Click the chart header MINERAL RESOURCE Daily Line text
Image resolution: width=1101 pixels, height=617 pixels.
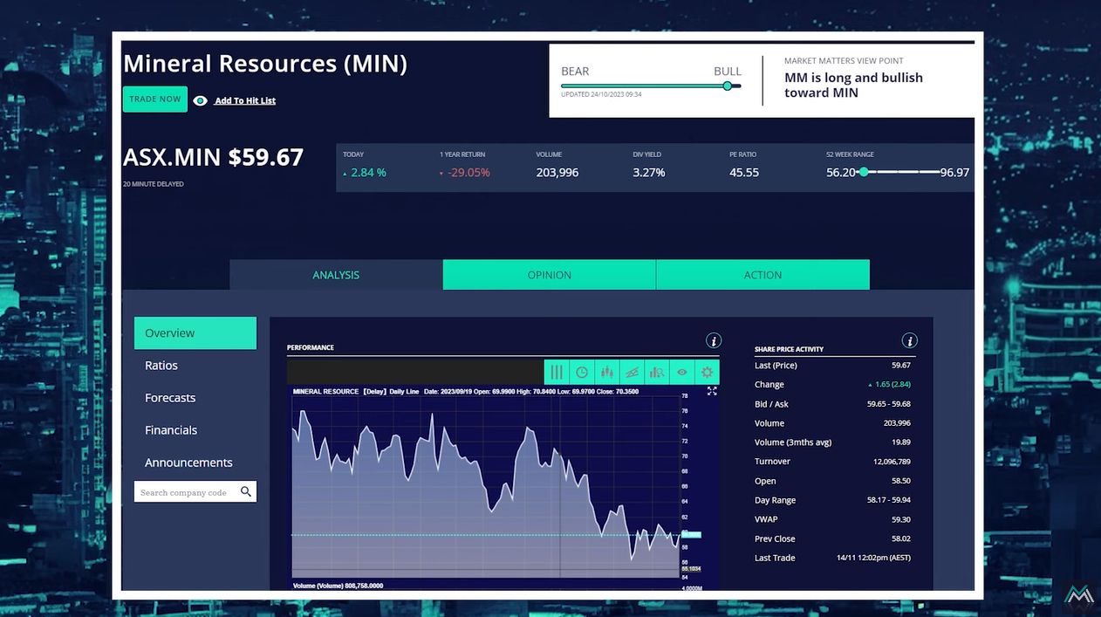[357, 392]
